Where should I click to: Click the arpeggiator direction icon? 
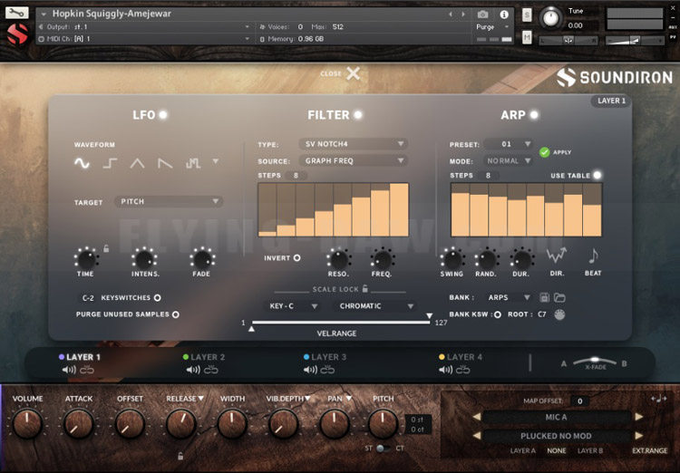[x=557, y=256]
